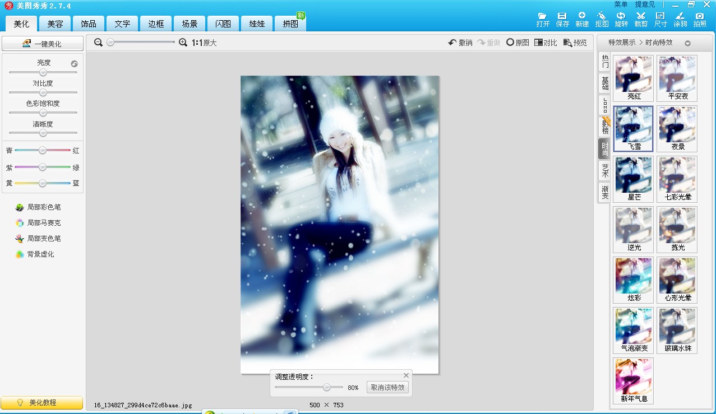The image size is (716, 414).
Task: Reset adjustments with the brightness refresh icon
Action: [x=74, y=64]
